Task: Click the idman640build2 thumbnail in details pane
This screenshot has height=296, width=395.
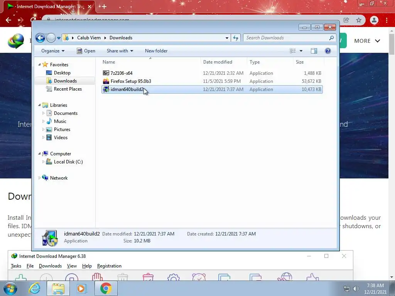Action: [50, 238]
